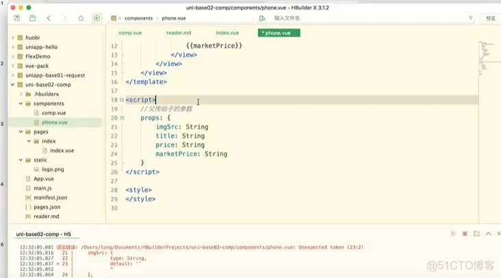Select phone.vue in the file tree
The image size is (501, 278).
[x=55, y=123]
